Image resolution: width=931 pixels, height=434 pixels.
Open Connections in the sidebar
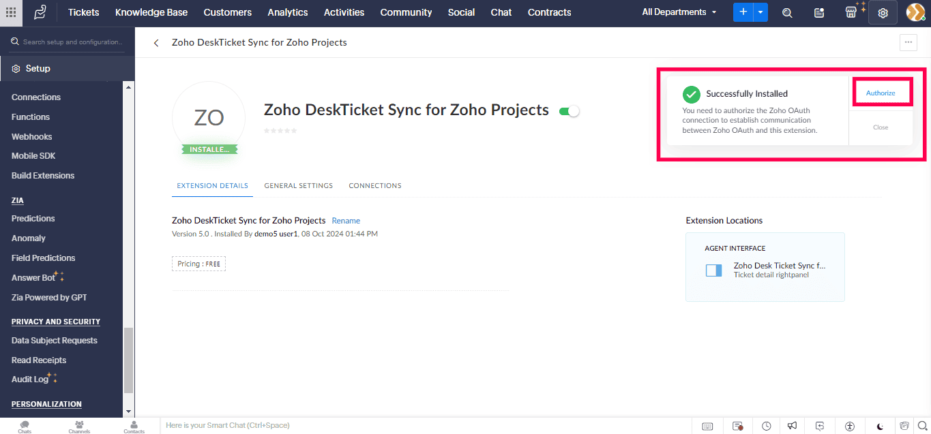(x=36, y=97)
